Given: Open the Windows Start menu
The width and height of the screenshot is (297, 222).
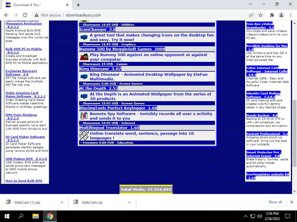Looking at the screenshot, I should click(x=7, y=216).
